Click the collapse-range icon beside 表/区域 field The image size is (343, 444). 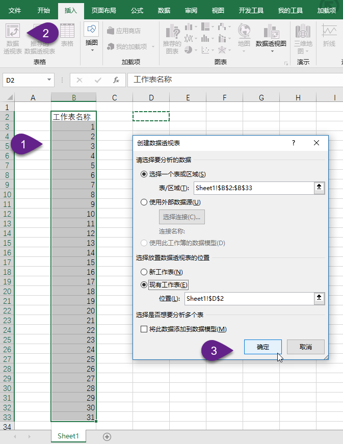click(x=319, y=188)
